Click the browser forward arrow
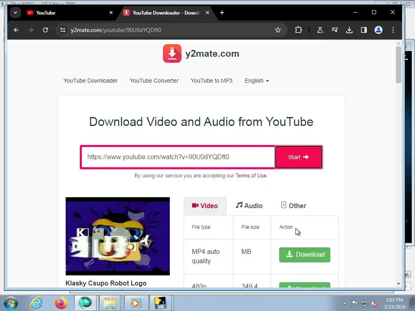 click(31, 30)
